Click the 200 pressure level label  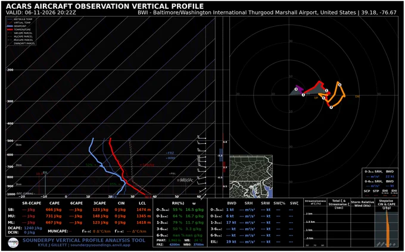(x=10, y=70)
